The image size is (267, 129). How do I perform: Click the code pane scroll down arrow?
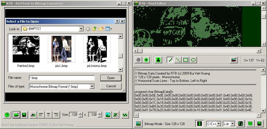click(x=263, y=111)
